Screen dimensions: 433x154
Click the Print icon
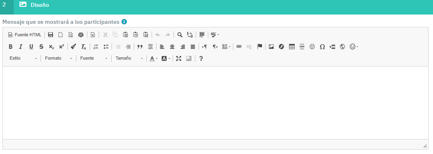point(80,35)
